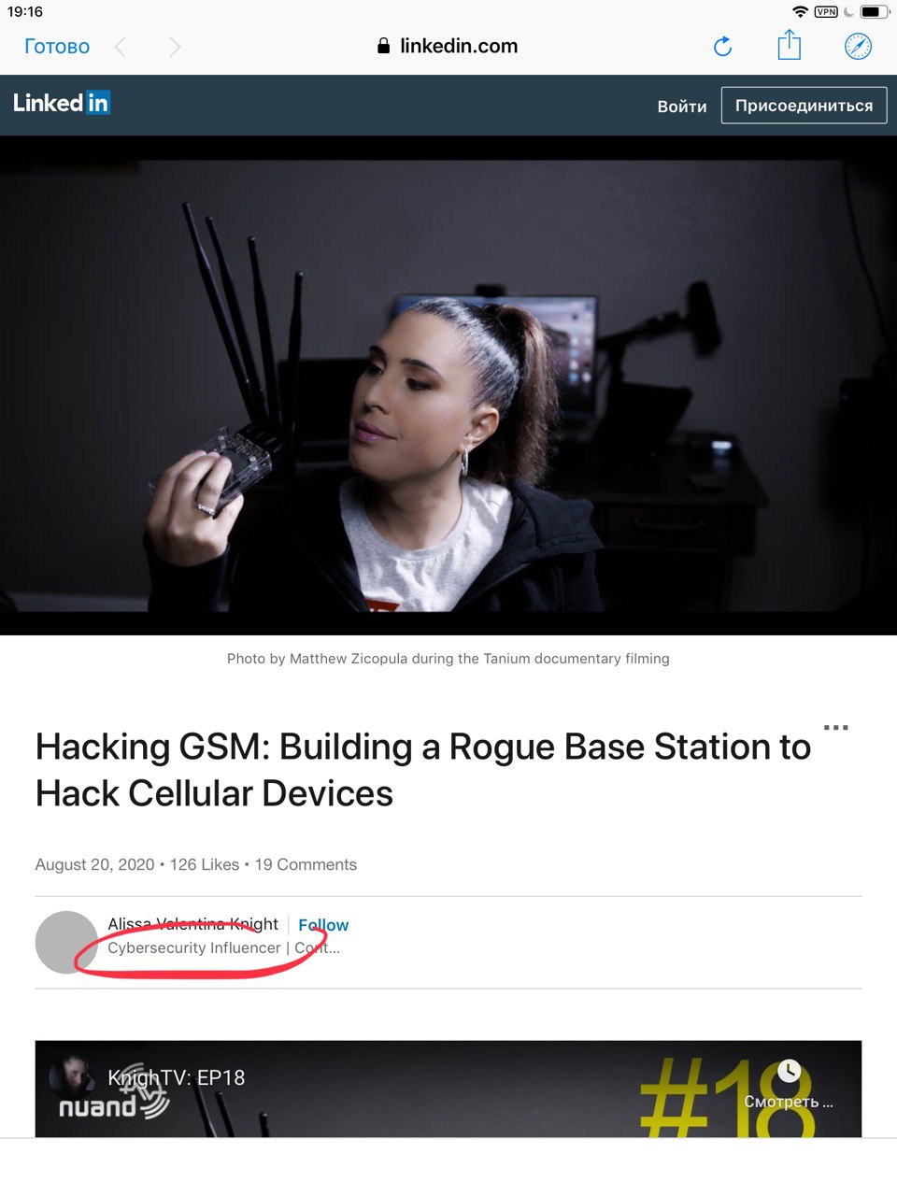This screenshot has width=897, height=1196.
Task: Open Alissa Valentina Knight's profile name
Action: [192, 924]
